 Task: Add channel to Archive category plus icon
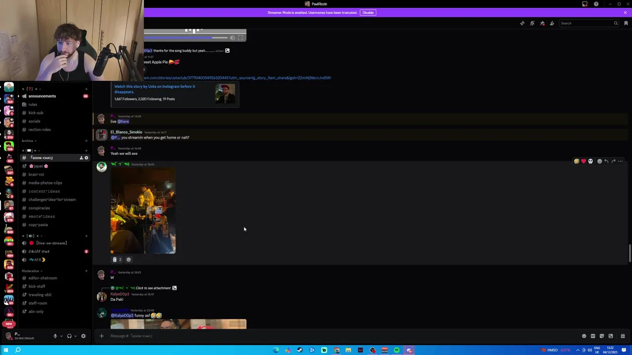[86, 141]
